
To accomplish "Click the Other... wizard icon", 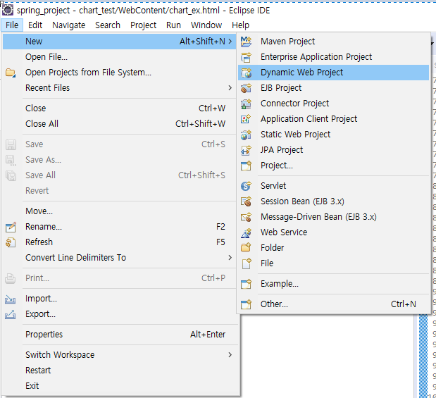I will click(x=246, y=304).
